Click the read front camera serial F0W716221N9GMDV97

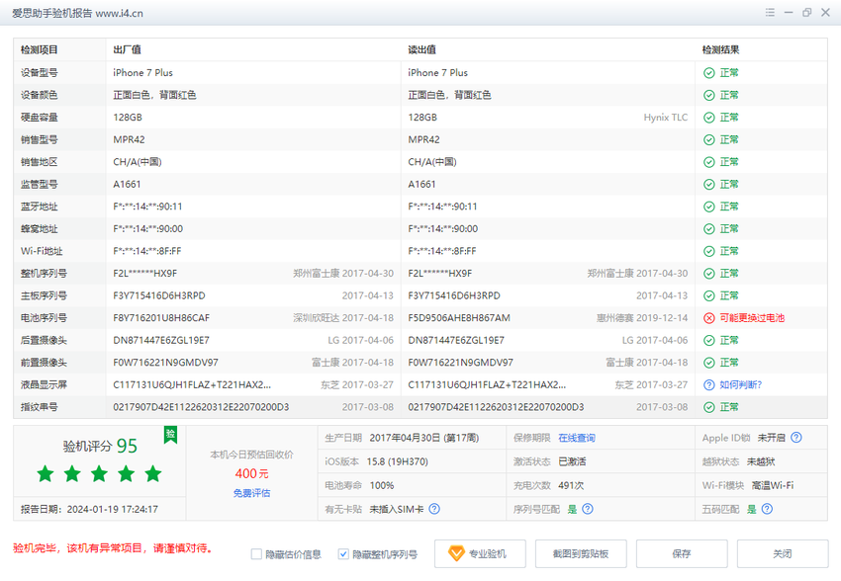click(x=461, y=363)
